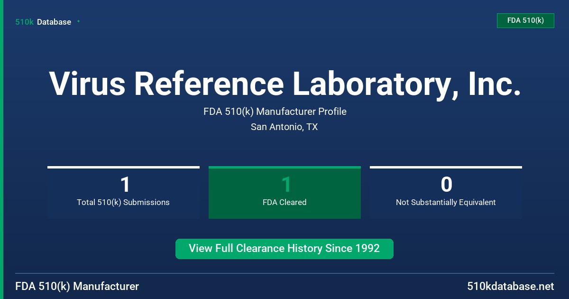Open the FDA Cleared stat card

point(284,193)
